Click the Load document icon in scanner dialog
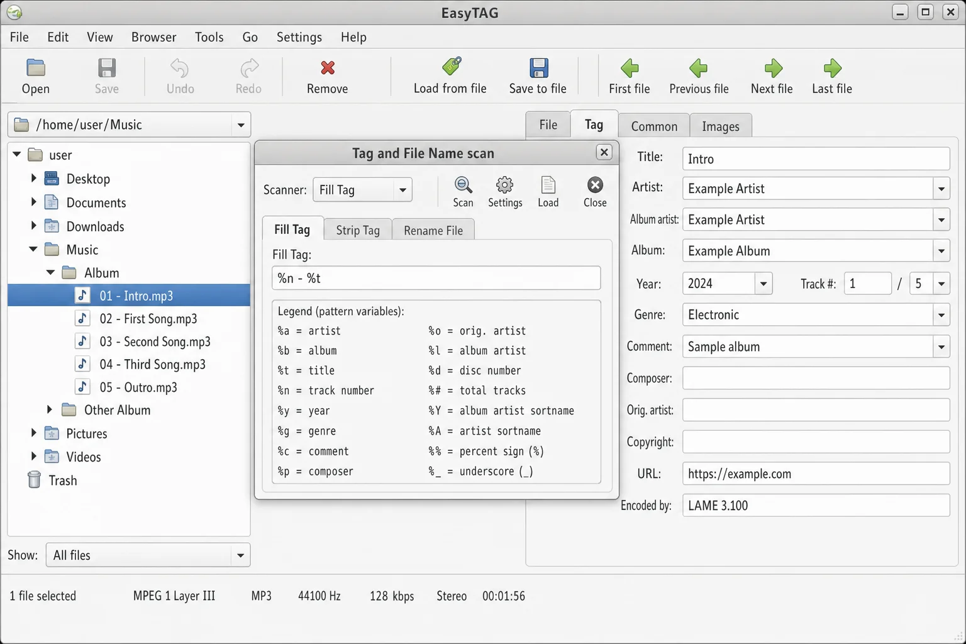Viewport: 966px width, 644px height. tap(548, 185)
